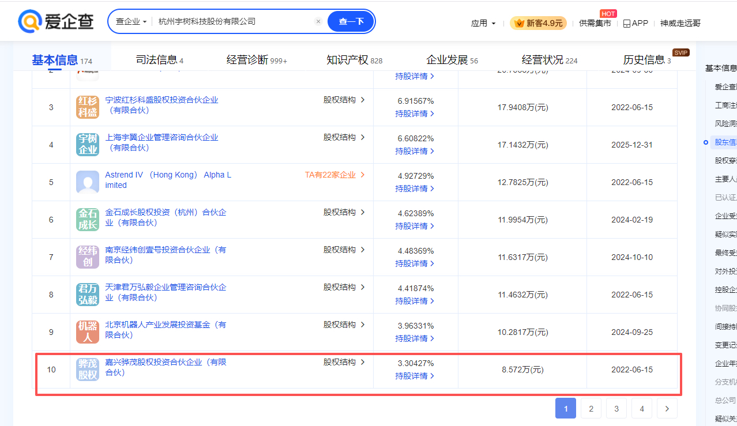Click the 查一下 search button
The image size is (737, 426).
pos(351,21)
